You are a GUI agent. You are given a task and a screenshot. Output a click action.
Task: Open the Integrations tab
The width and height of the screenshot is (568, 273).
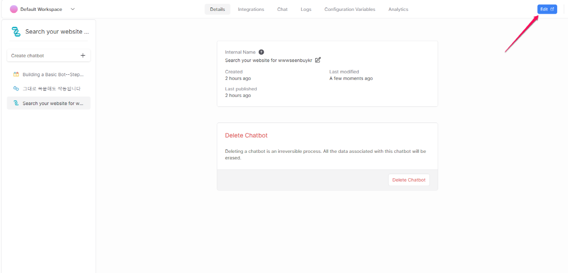coord(251,9)
